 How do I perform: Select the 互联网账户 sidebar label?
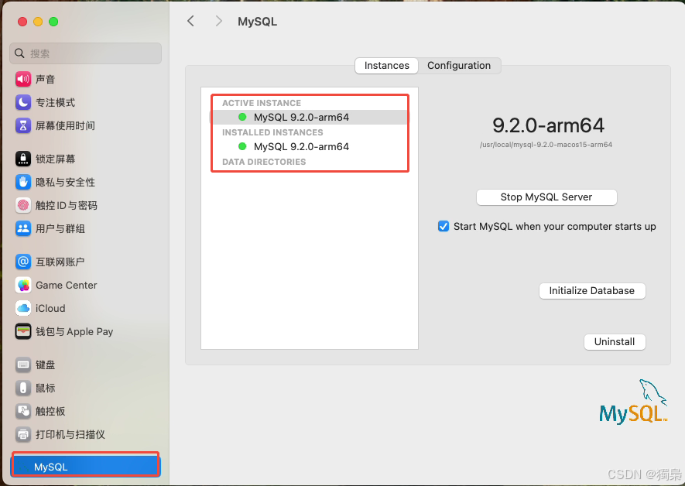coord(60,262)
